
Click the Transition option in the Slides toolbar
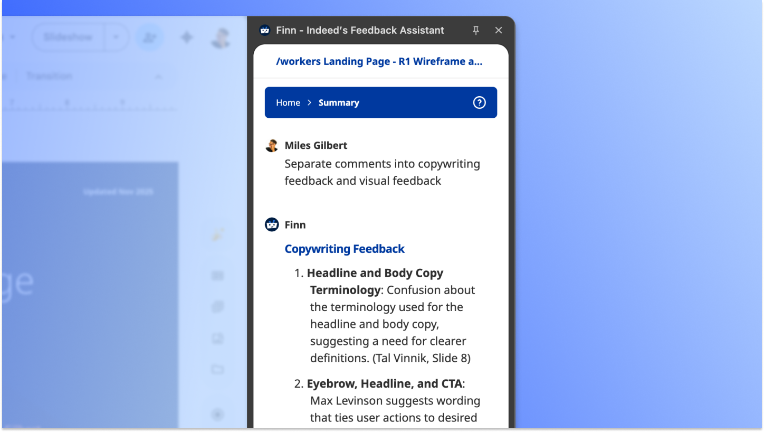(49, 76)
